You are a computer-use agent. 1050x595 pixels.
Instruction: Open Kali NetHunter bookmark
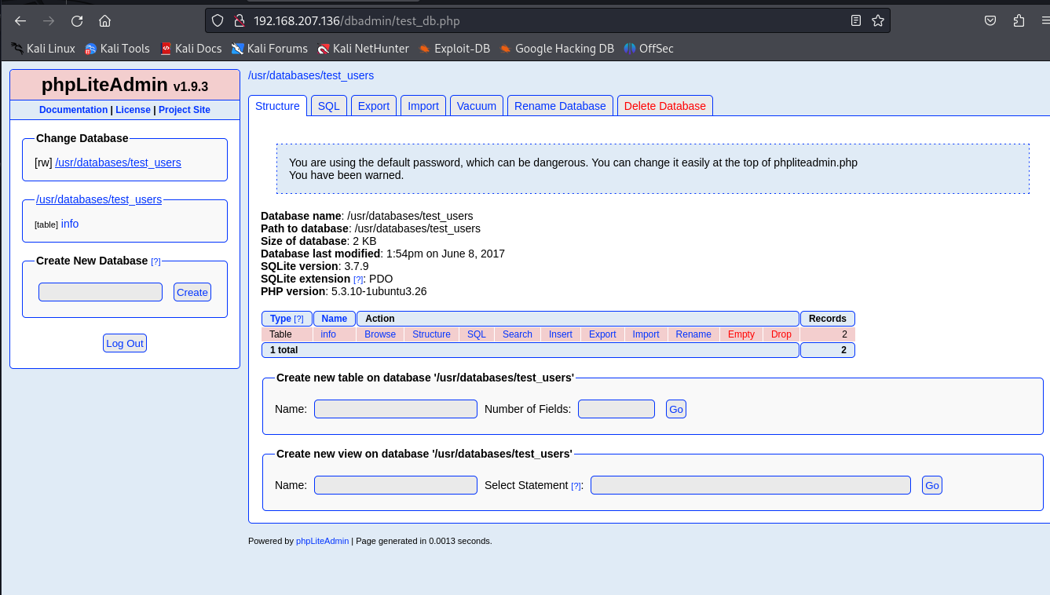pyautogui.click(x=363, y=49)
